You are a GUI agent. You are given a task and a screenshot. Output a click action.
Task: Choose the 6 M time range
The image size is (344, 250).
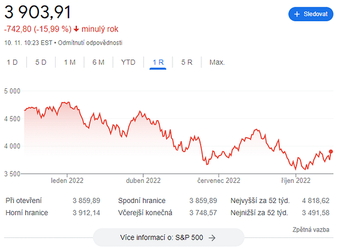[98, 62]
